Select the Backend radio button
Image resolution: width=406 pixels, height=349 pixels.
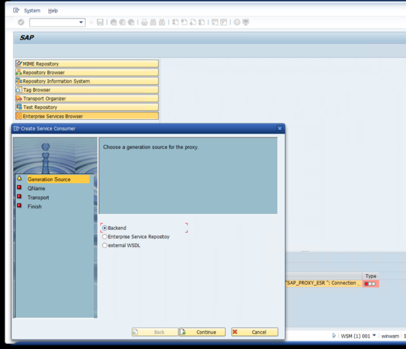tap(105, 228)
